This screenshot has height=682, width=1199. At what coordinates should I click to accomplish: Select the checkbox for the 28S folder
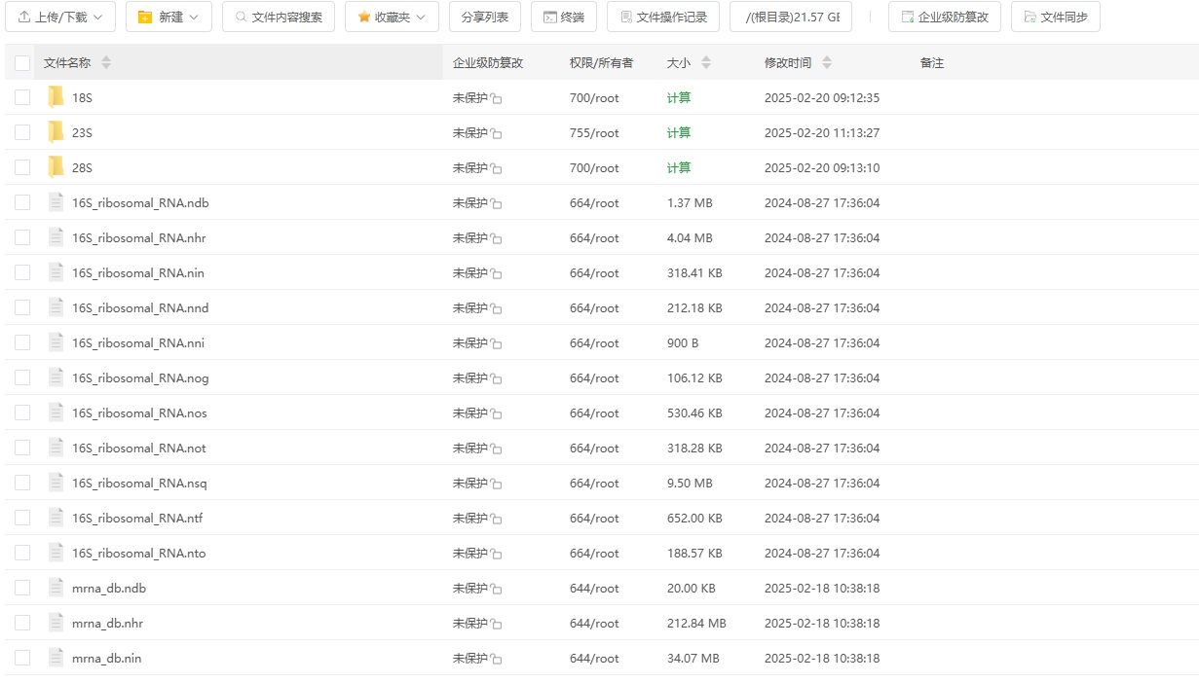pyautogui.click(x=21, y=166)
